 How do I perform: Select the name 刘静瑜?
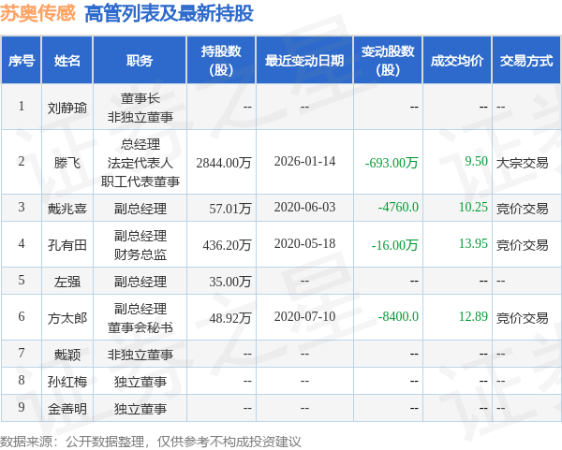coord(67,108)
